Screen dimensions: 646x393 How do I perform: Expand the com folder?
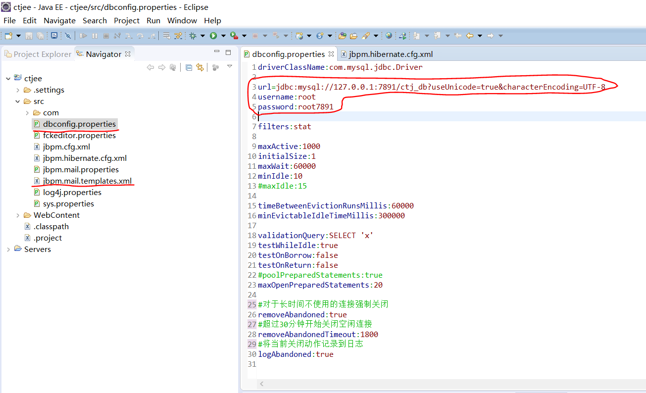(27, 113)
